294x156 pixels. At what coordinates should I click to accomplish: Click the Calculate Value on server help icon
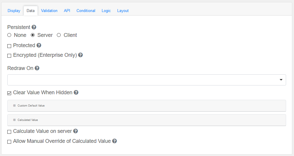point(76,131)
